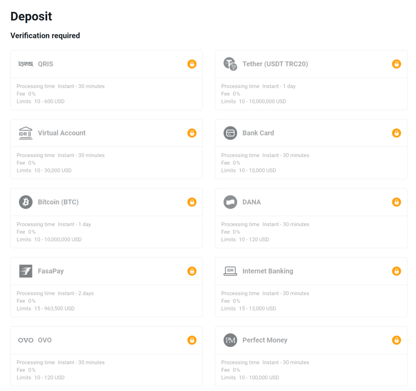Viewport: 416px width, 391px height.
Task: Click the Tether USDT TRC20 coin icon
Action: click(x=230, y=64)
